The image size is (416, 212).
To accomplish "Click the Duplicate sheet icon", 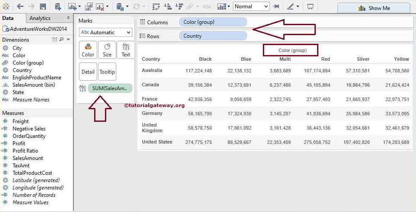I will pyautogui.click(x=89, y=7).
